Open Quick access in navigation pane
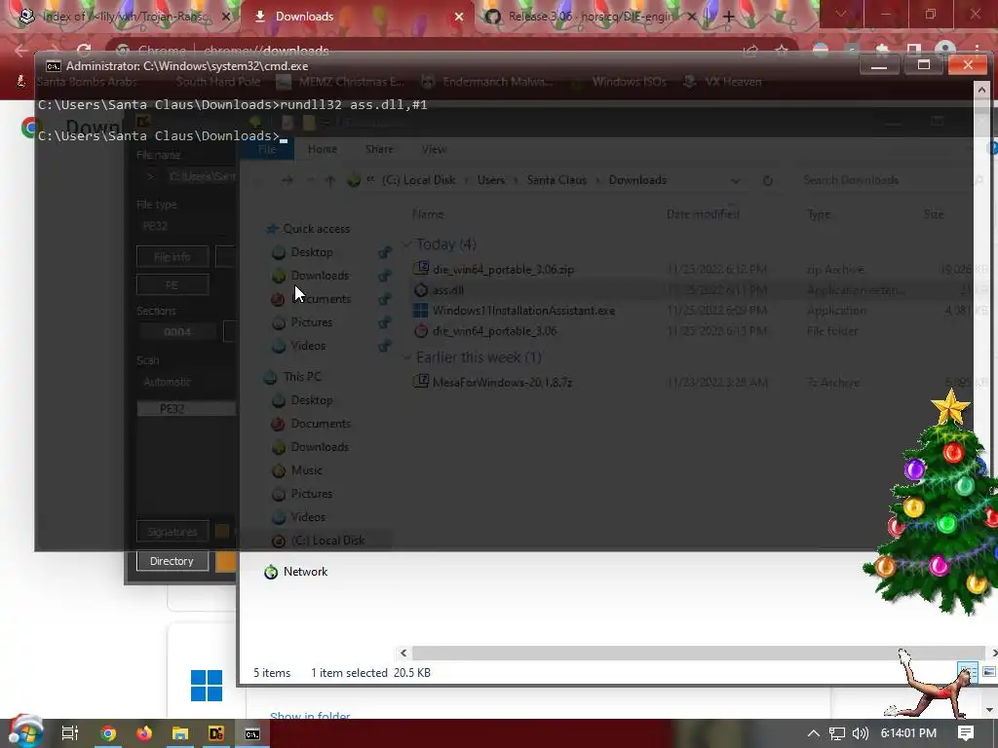 pos(316,228)
